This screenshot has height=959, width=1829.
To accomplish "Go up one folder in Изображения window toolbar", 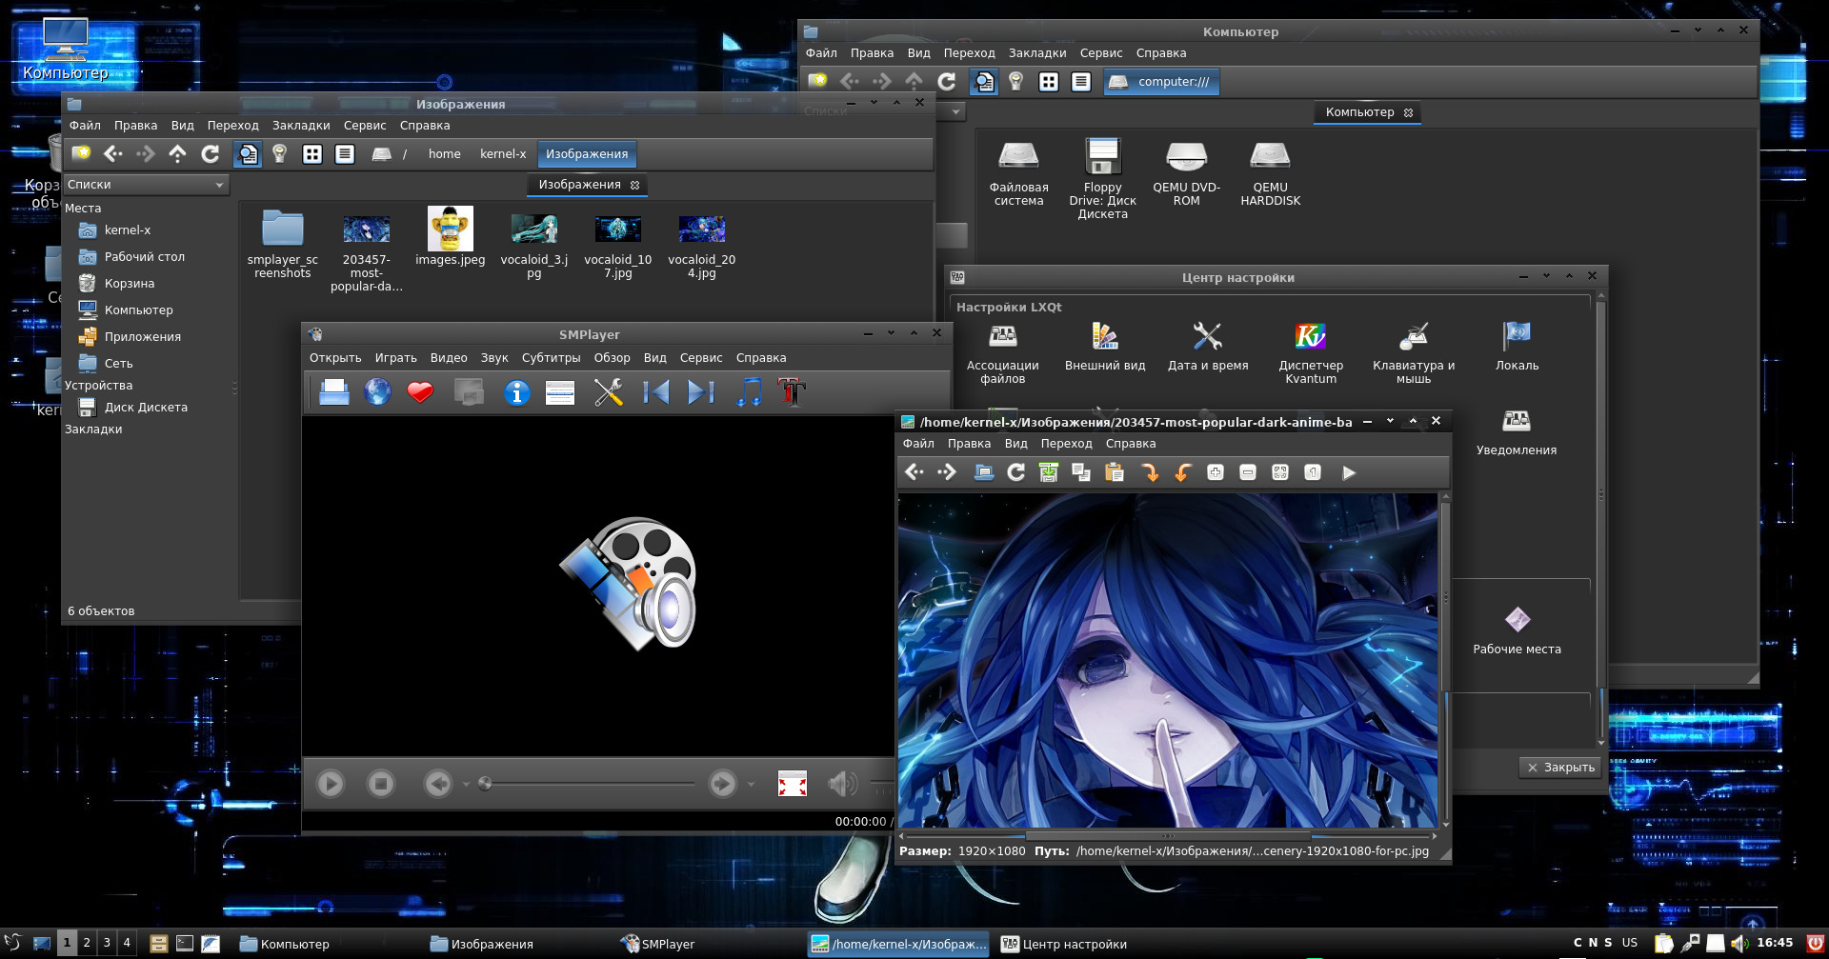I will pyautogui.click(x=178, y=154).
